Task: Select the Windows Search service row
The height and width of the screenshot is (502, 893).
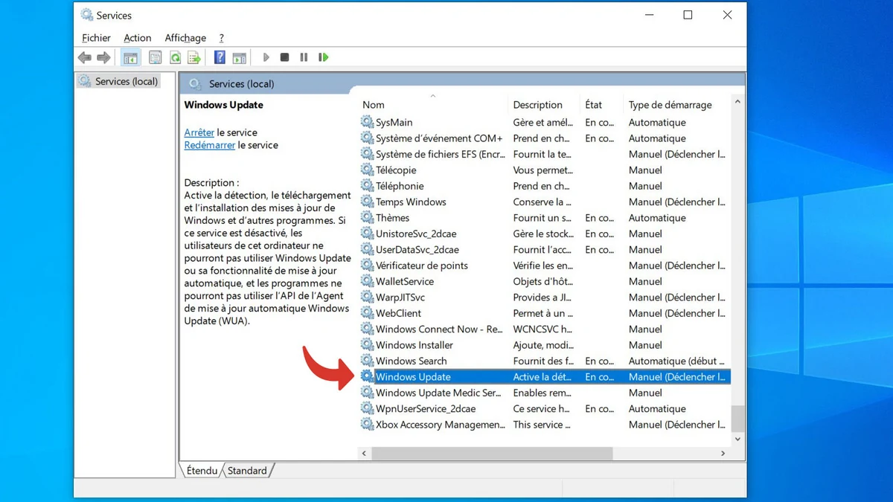Action: tap(411, 361)
